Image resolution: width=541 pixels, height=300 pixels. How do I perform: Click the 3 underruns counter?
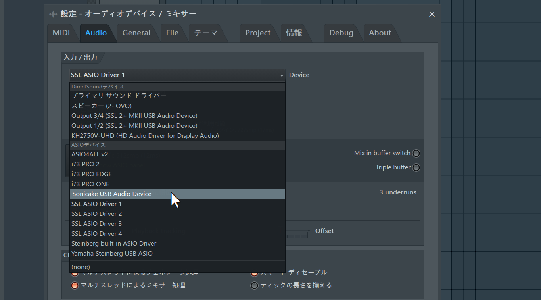coord(398,192)
